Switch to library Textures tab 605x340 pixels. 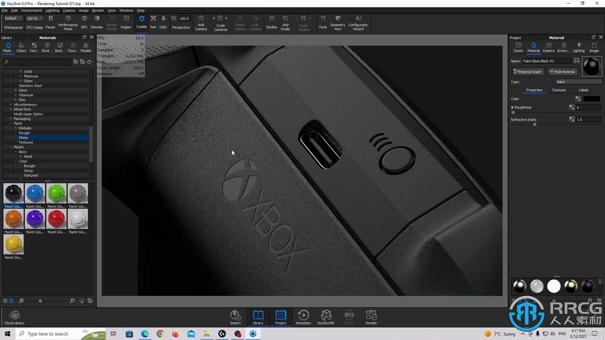click(34, 48)
